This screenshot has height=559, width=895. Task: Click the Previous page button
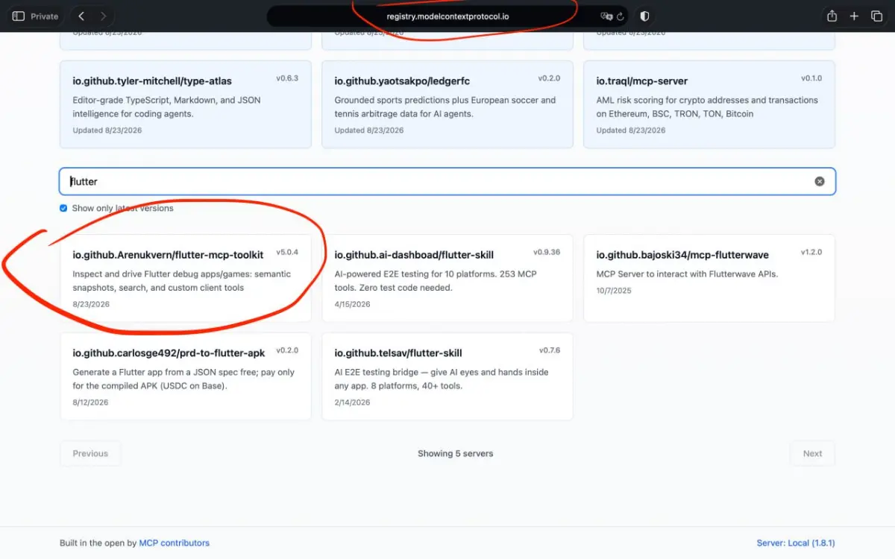pos(90,453)
